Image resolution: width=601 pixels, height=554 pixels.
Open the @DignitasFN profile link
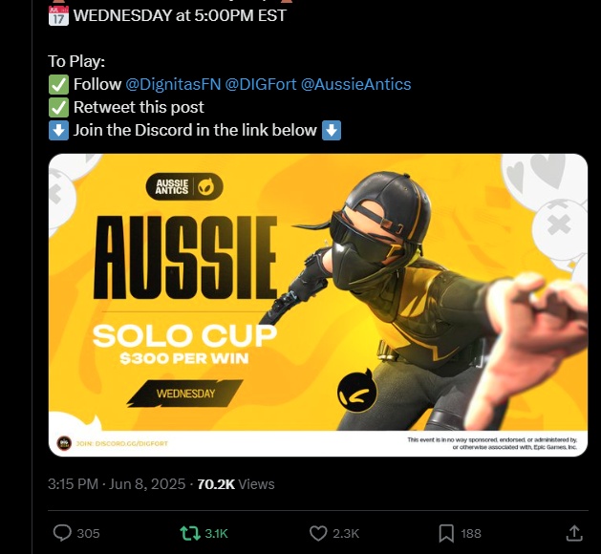pyautogui.click(x=173, y=84)
